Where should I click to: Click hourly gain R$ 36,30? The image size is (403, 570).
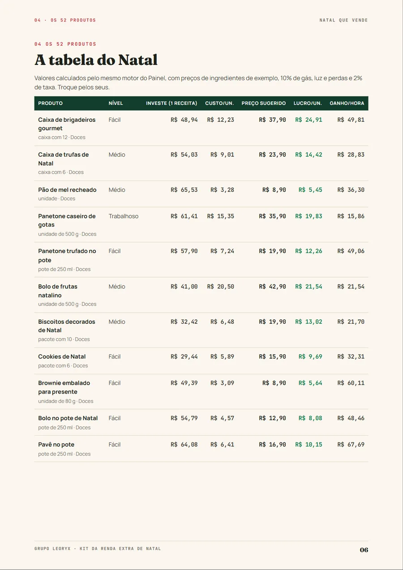point(351,190)
